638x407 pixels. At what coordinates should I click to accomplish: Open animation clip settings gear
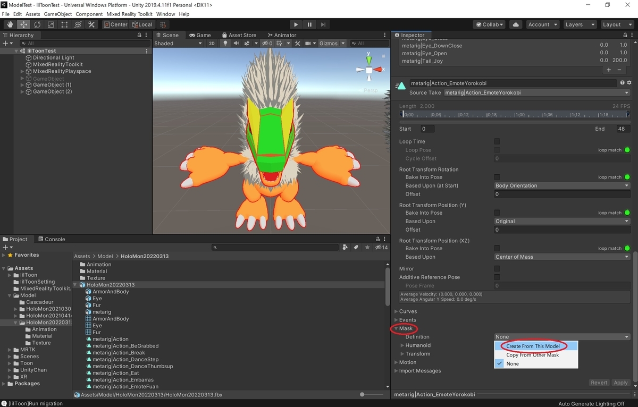pos(629,83)
